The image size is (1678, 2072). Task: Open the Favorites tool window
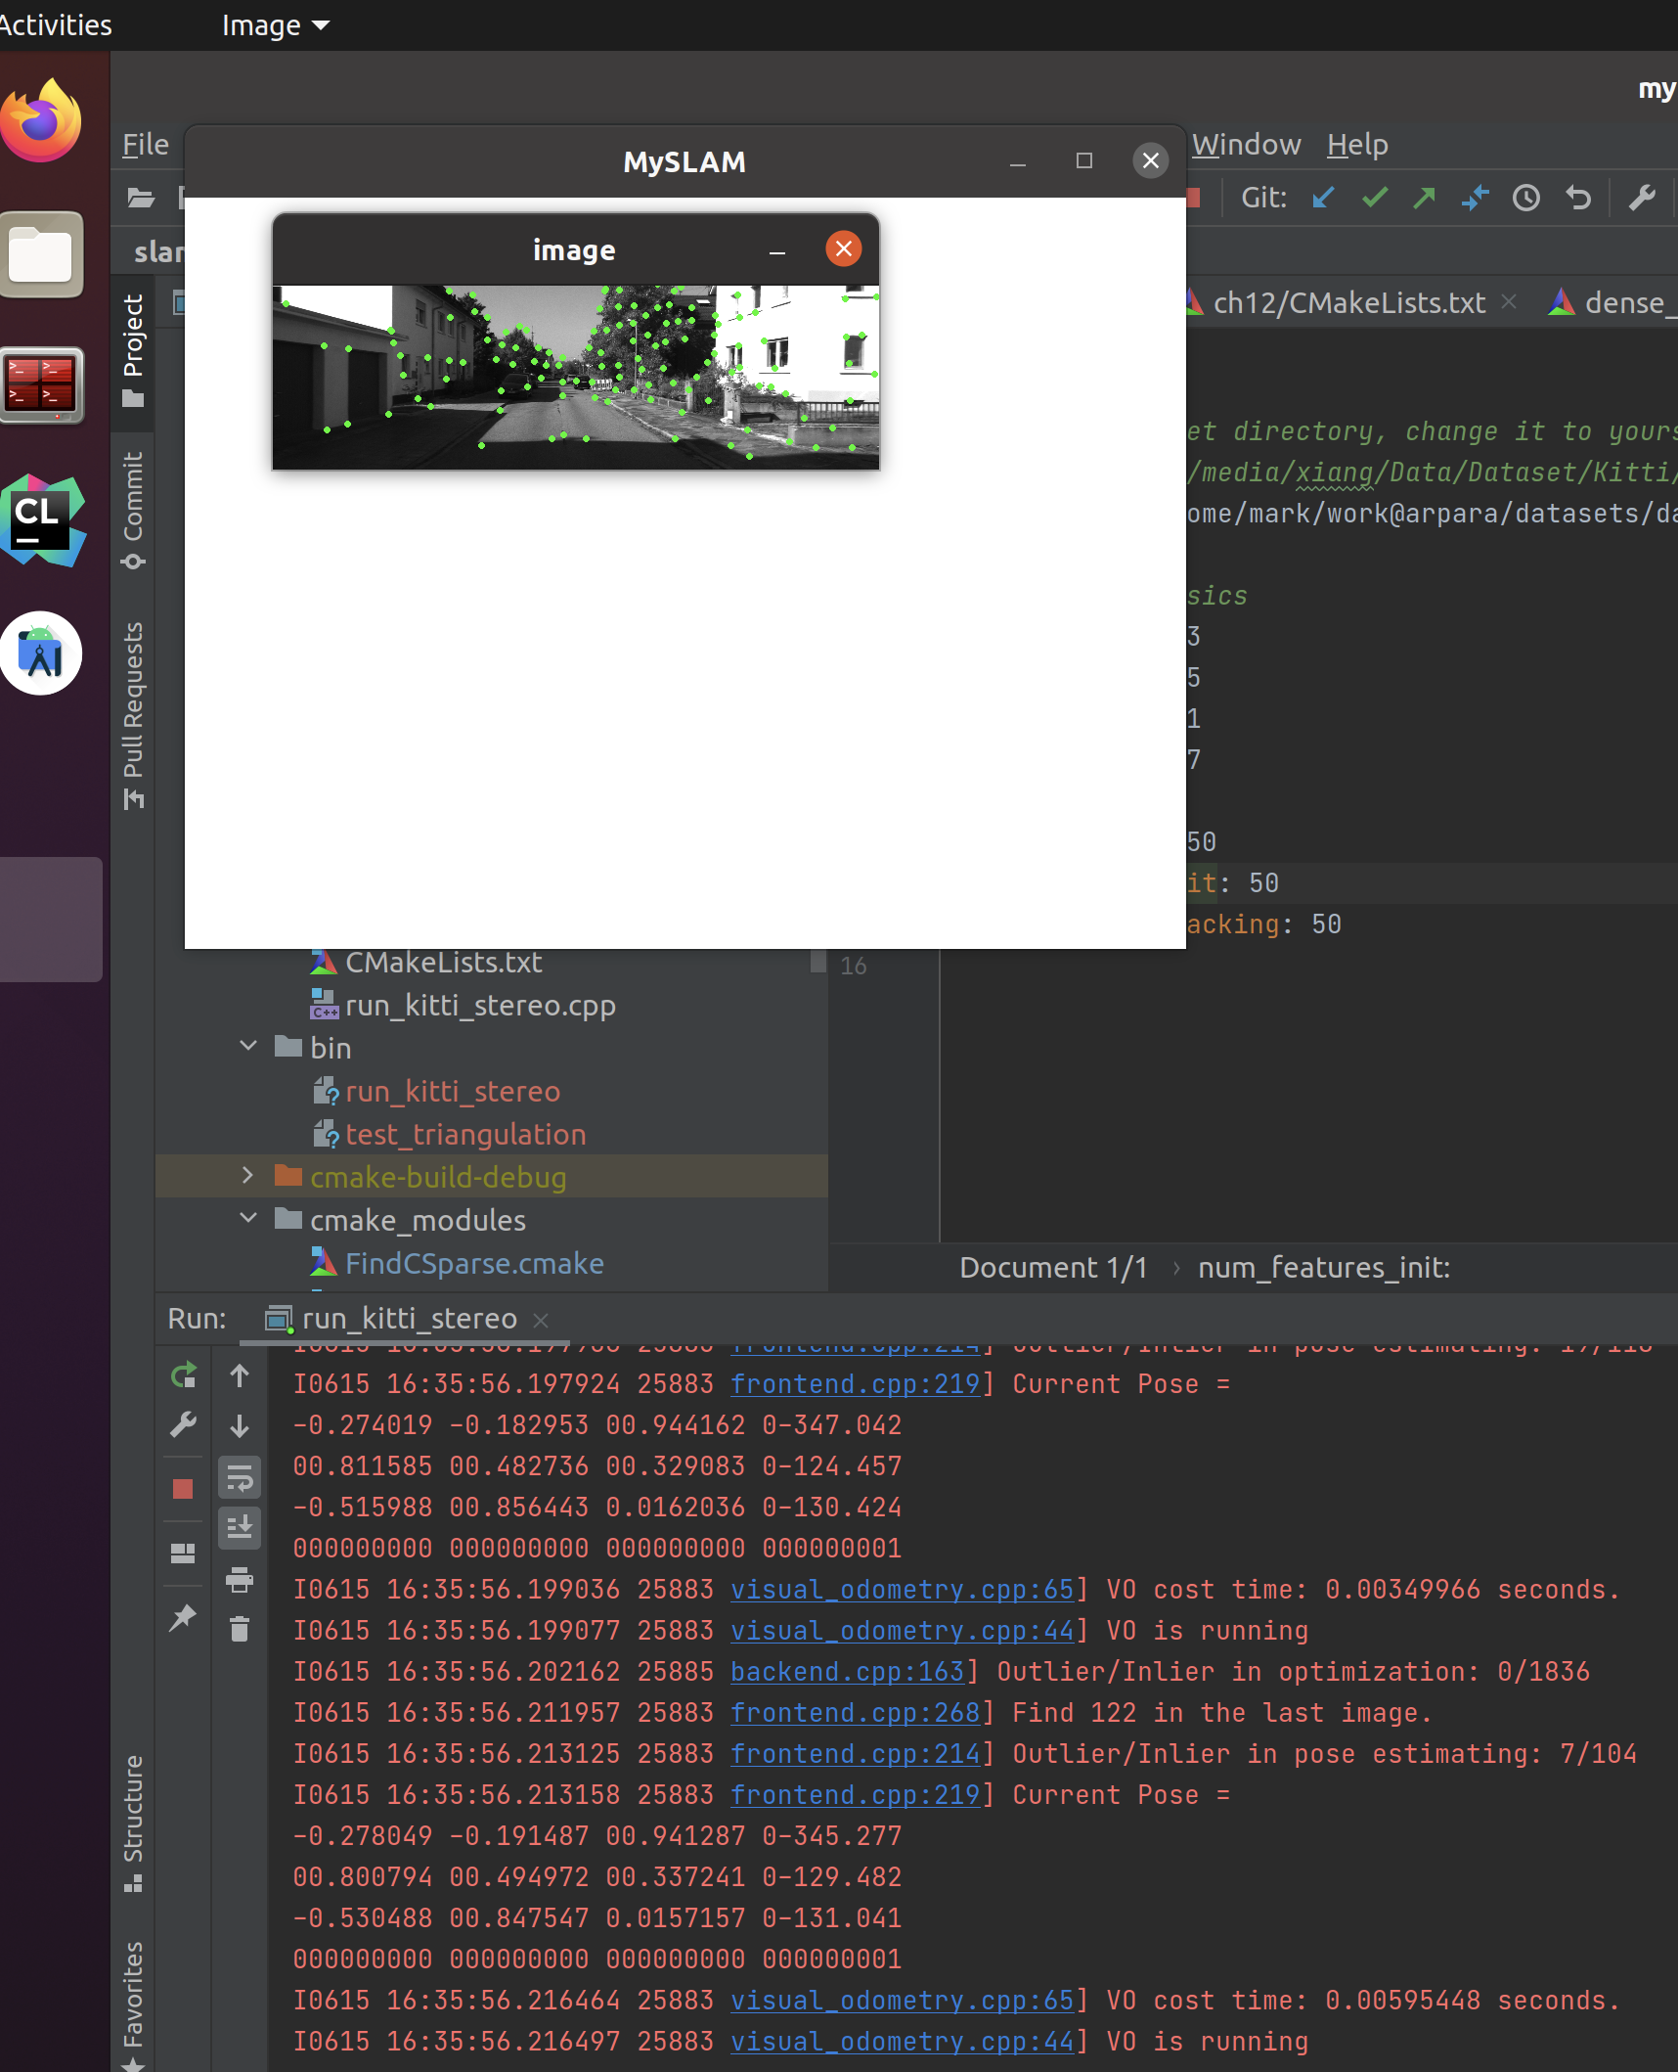pos(133,2004)
